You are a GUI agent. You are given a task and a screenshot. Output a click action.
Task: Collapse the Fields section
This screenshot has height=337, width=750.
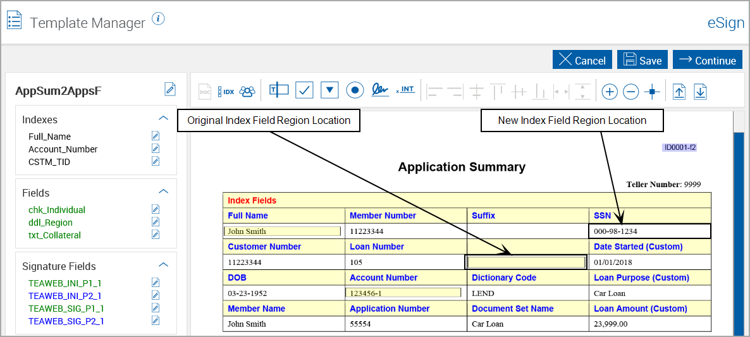coord(164,192)
